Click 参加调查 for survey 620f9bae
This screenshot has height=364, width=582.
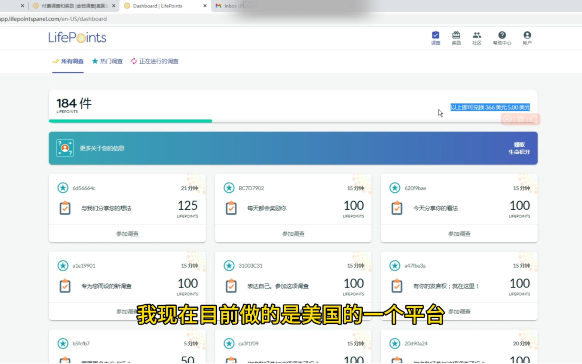459,234
